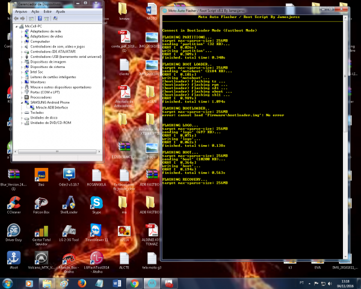Image resolution: width=361 pixels, height=289 pixels.
Task: Expand Controladores de som, vídeo e jogos
Action: pyautogui.click(x=22, y=47)
